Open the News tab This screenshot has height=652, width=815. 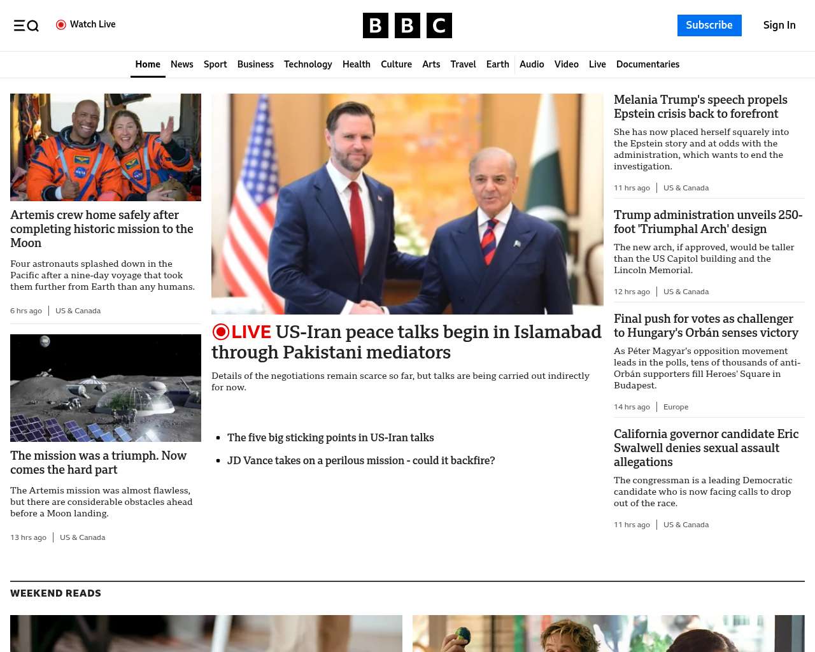tap(181, 64)
